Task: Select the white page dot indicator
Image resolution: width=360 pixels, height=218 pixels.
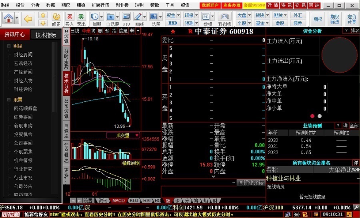Action: pyautogui.click(x=319, y=116)
